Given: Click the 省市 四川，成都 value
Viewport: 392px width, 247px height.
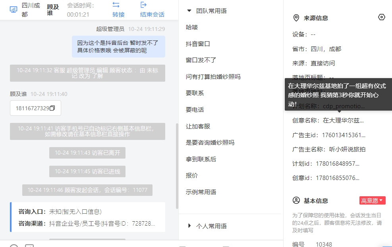Looking at the screenshot, I should (326, 49).
